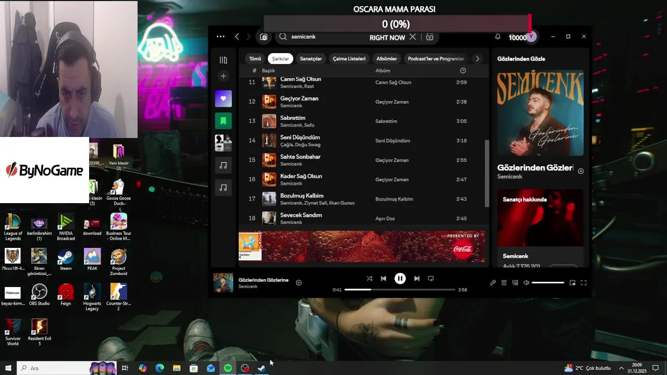Open Steam desktop shortcut
Viewport: 667px width, 375px height.
pyautogui.click(x=66, y=259)
